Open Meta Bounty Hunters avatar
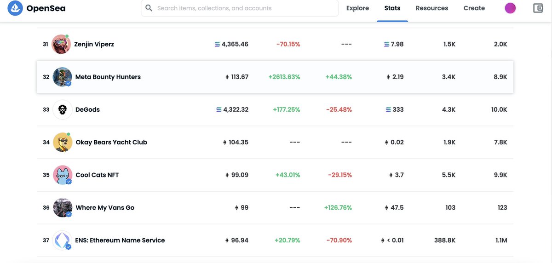Viewport: 552px width, 263px height. tap(62, 77)
